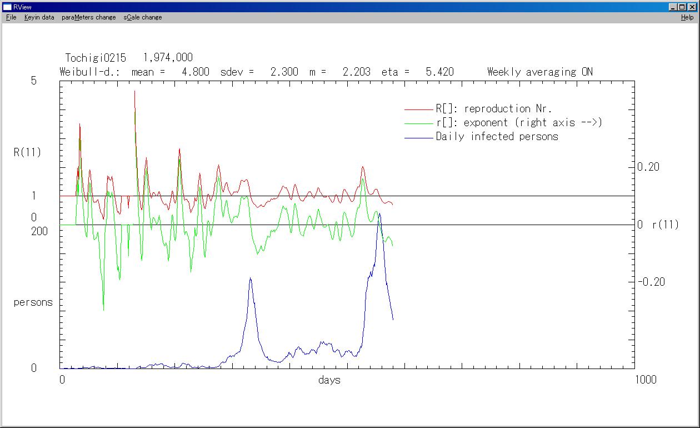Image resolution: width=700 pixels, height=428 pixels.
Task: Click the RView app icon in title bar
Action: click(x=7, y=7)
